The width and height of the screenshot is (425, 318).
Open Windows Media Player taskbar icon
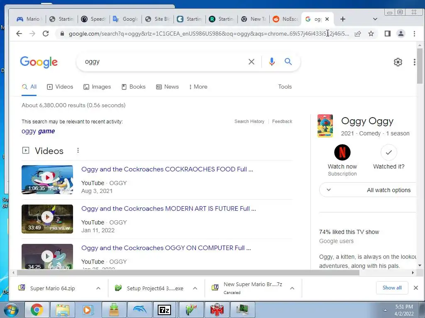(x=88, y=310)
